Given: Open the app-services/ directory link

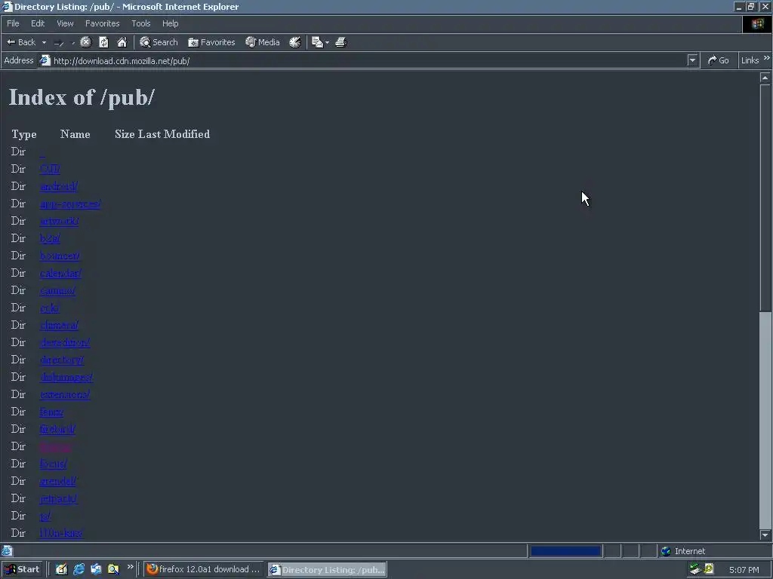Looking at the screenshot, I should pyautogui.click(x=70, y=204).
